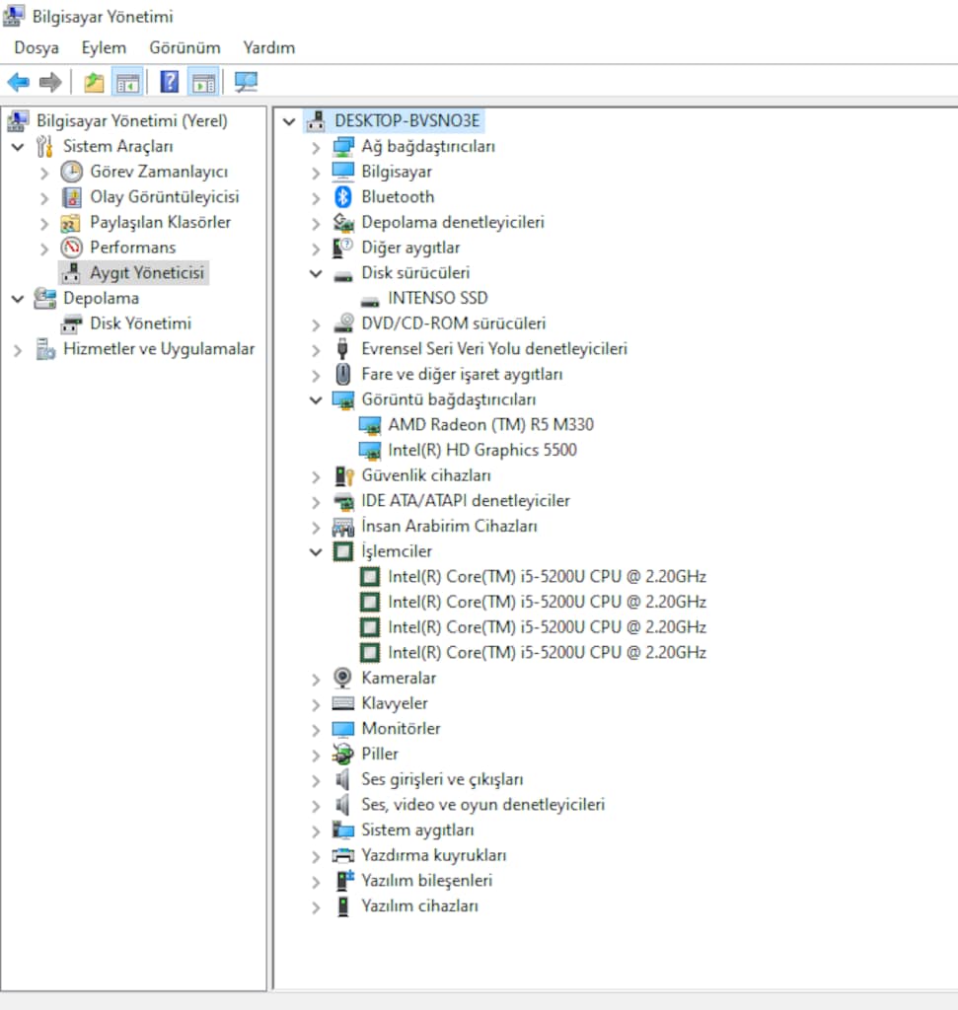Click the Fare ve diğer işaret aygıtları mouse icon
Image resolution: width=958 pixels, height=1010 pixels.
tap(342, 374)
